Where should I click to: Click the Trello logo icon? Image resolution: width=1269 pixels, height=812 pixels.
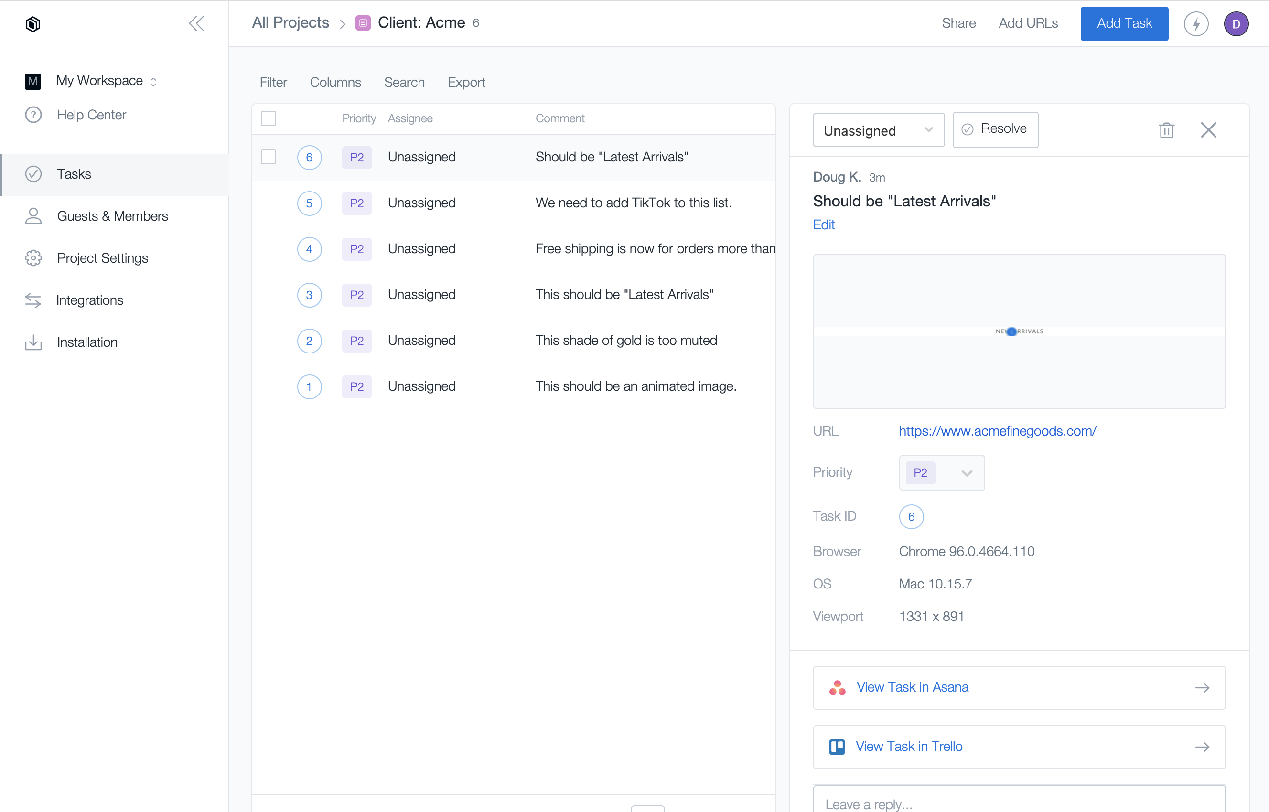[837, 747]
